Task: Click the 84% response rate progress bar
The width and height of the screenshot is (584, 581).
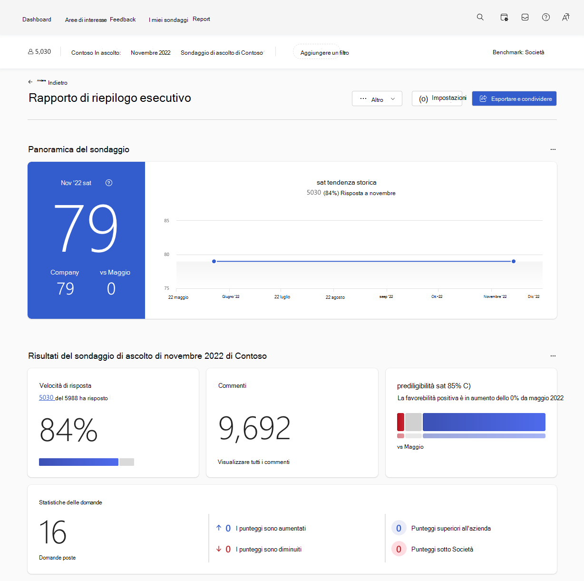Action: 87,462
